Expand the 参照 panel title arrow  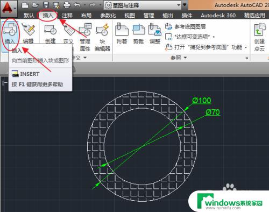185,58
